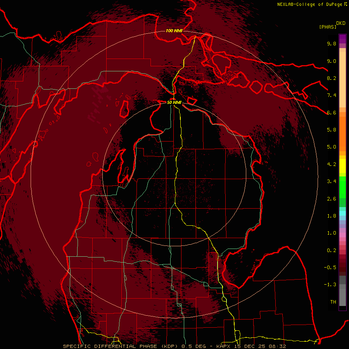Click the NEXLAB-College of DuPage label

tap(309, 4)
